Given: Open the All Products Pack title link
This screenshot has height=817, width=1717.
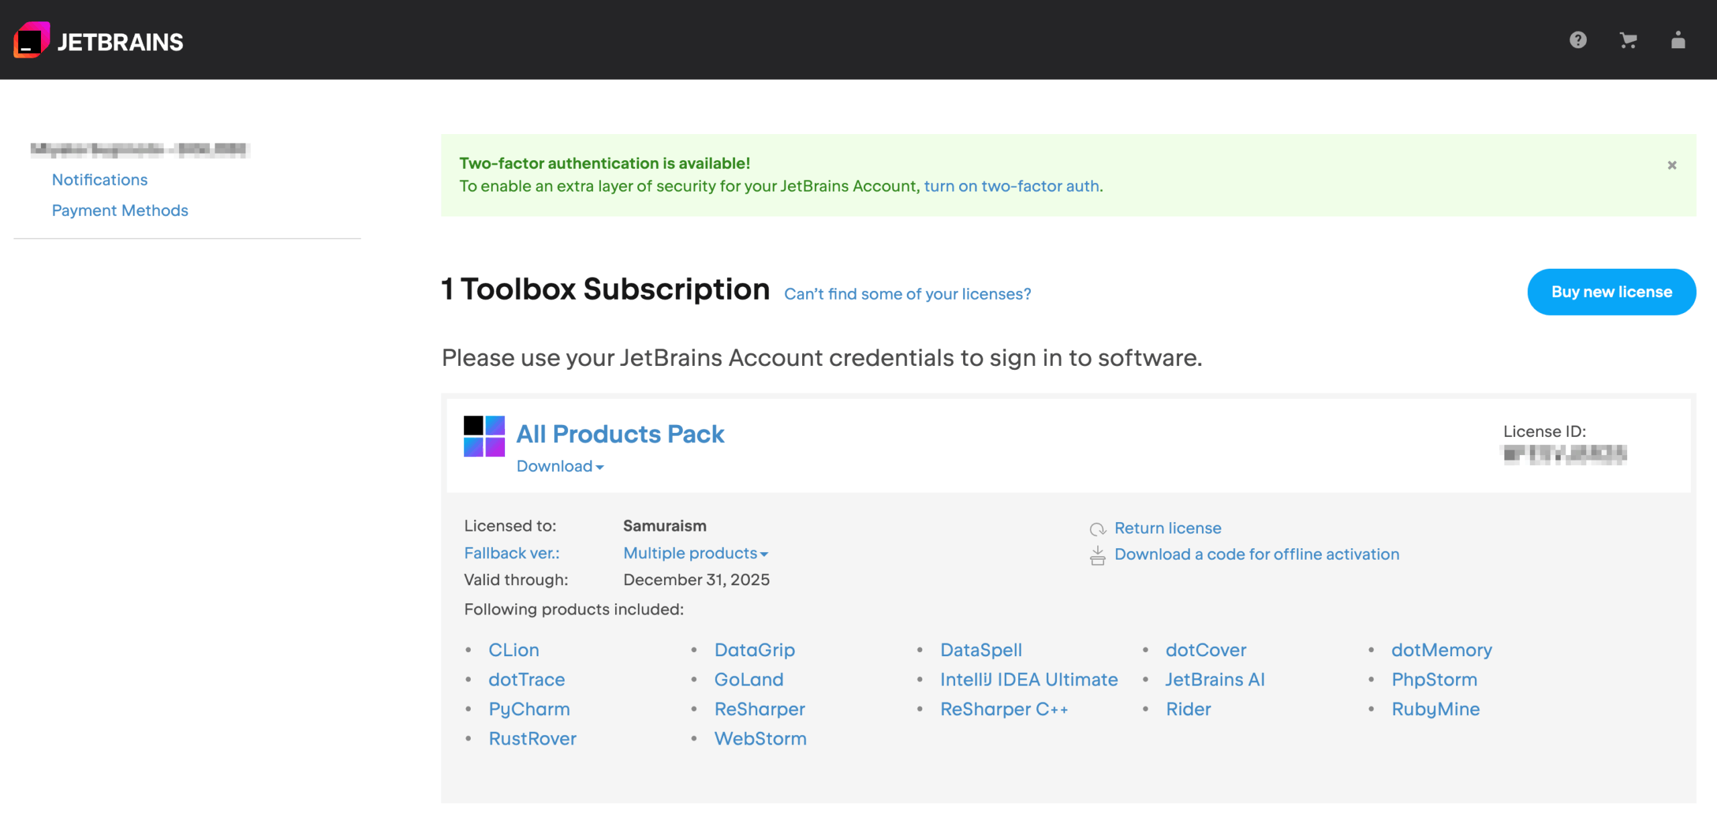Looking at the screenshot, I should (620, 434).
